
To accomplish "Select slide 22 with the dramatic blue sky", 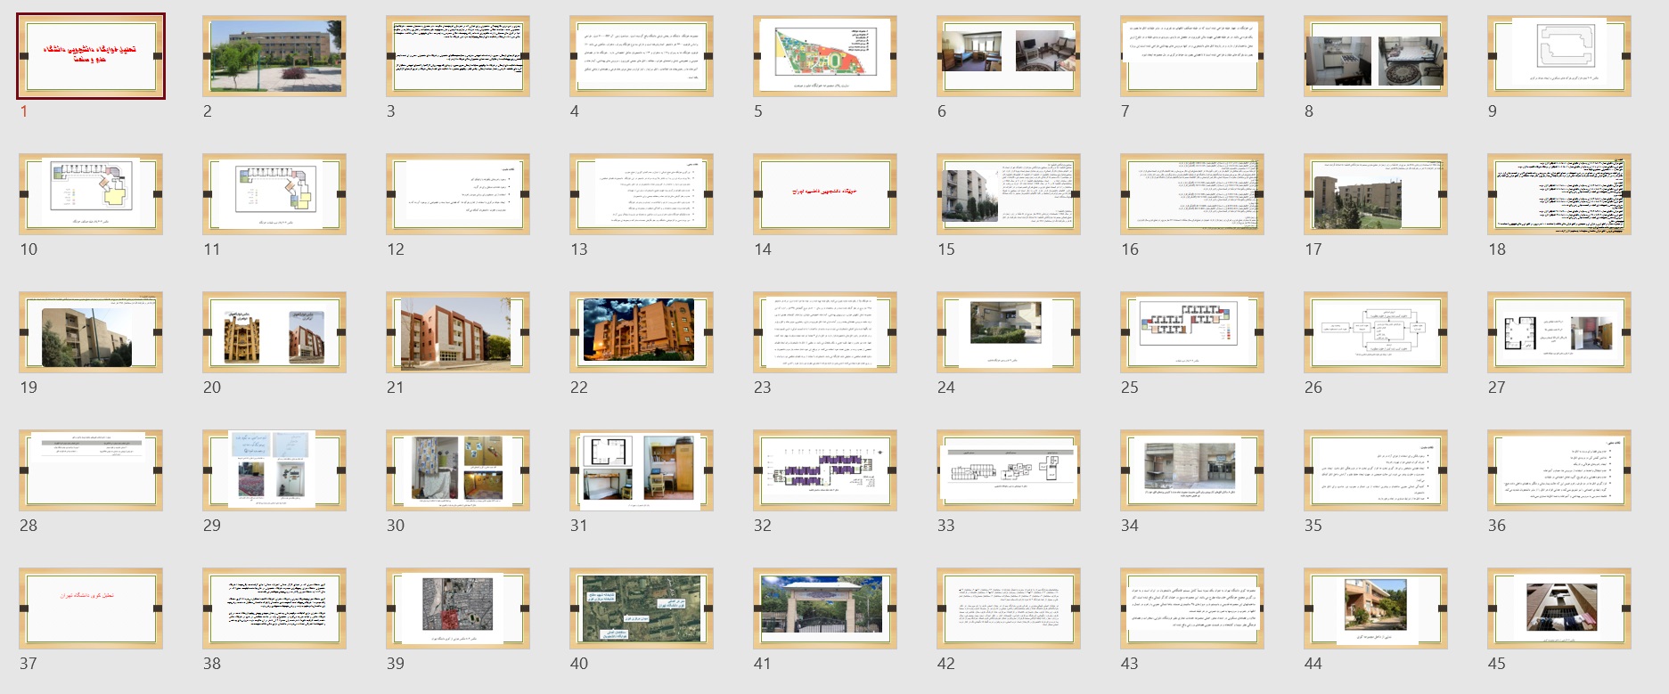I will [642, 332].
